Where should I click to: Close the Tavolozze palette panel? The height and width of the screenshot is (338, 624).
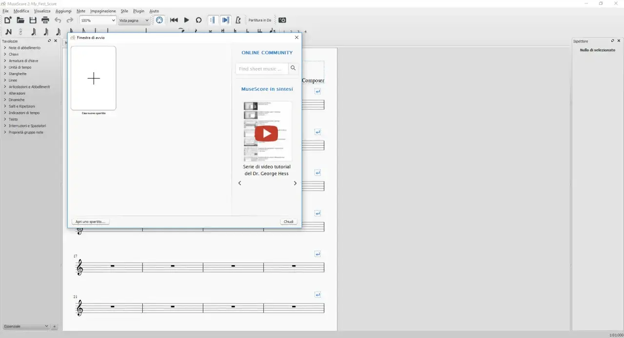click(x=56, y=41)
